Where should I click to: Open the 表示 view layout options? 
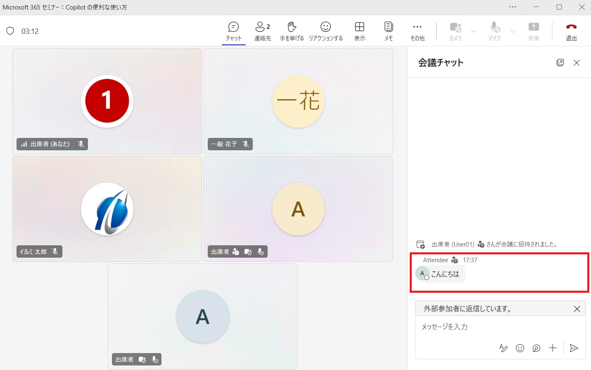pos(360,31)
